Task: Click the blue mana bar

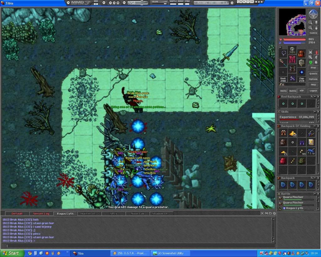Action: click(295, 43)
